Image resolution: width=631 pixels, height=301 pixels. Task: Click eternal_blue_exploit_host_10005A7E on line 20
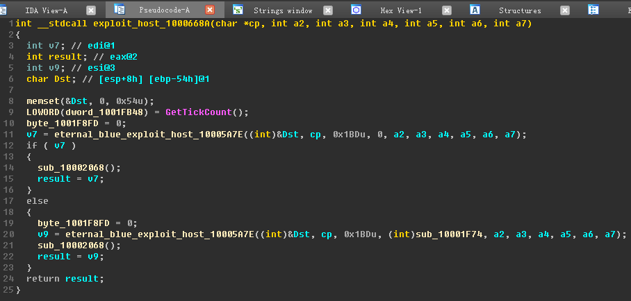[160, 234]
